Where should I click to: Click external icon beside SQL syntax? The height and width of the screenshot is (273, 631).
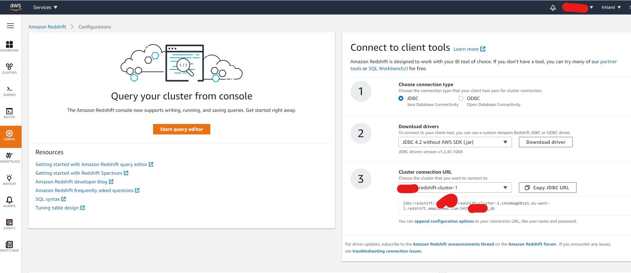pyautogui.click(x=64, y=199)
